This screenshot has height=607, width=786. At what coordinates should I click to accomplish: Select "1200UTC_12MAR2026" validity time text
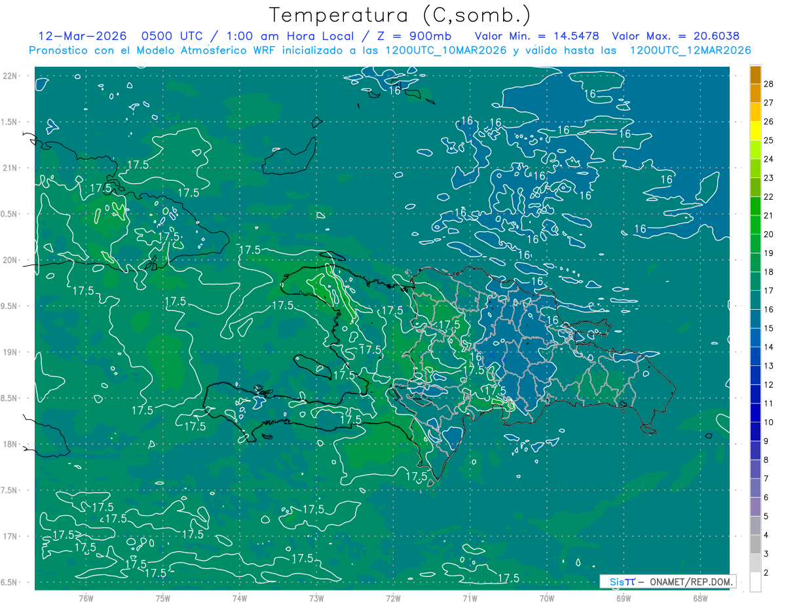[x=690, y=50]
